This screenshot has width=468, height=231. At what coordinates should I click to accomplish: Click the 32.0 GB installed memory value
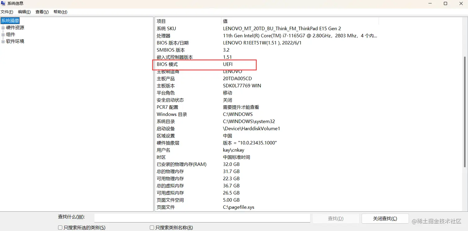(x=231, y=164)
